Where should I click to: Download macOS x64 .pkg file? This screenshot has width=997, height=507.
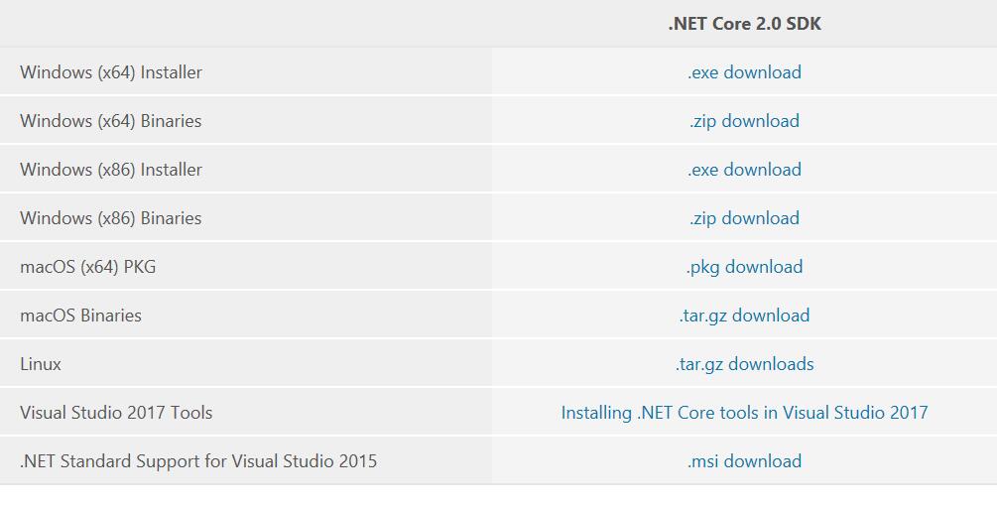744,267
